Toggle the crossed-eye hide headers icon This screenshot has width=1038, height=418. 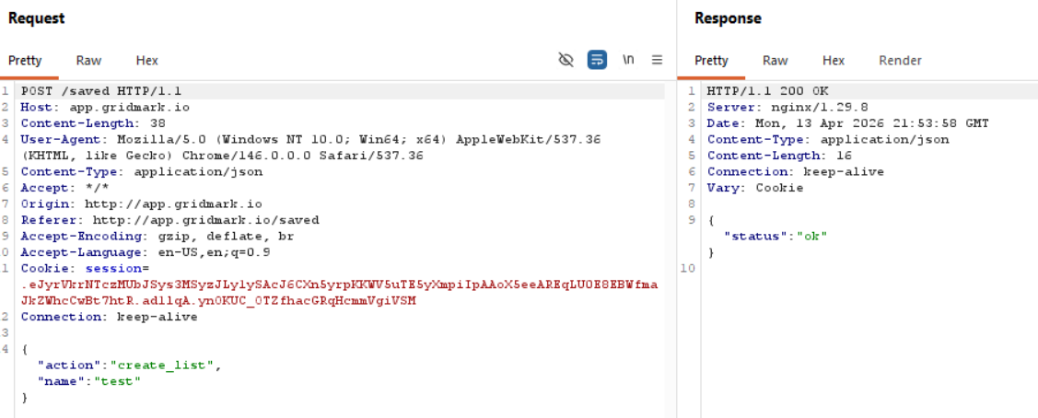pos(566,60)
